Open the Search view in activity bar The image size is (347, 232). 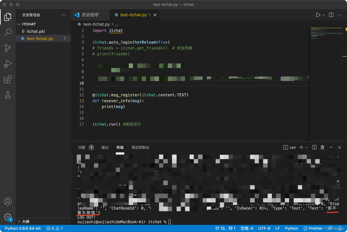[8, 33]
